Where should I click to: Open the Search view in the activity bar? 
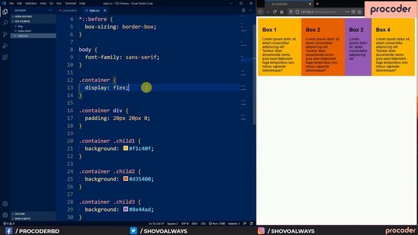(x=5, y=23)
